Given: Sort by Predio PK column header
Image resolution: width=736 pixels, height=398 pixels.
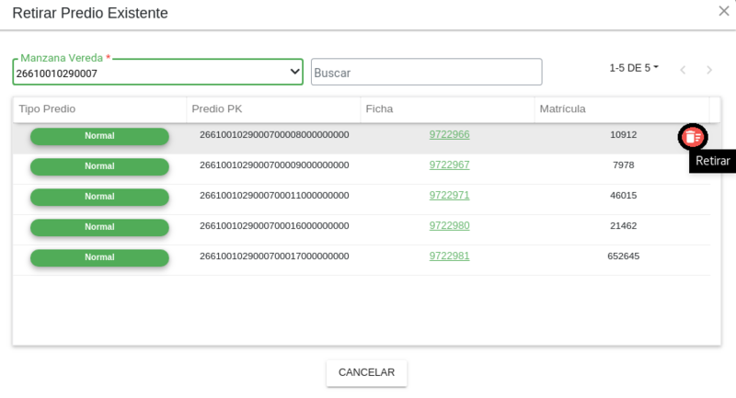Looking at the screenshot, I should click(x=217, y=109).
